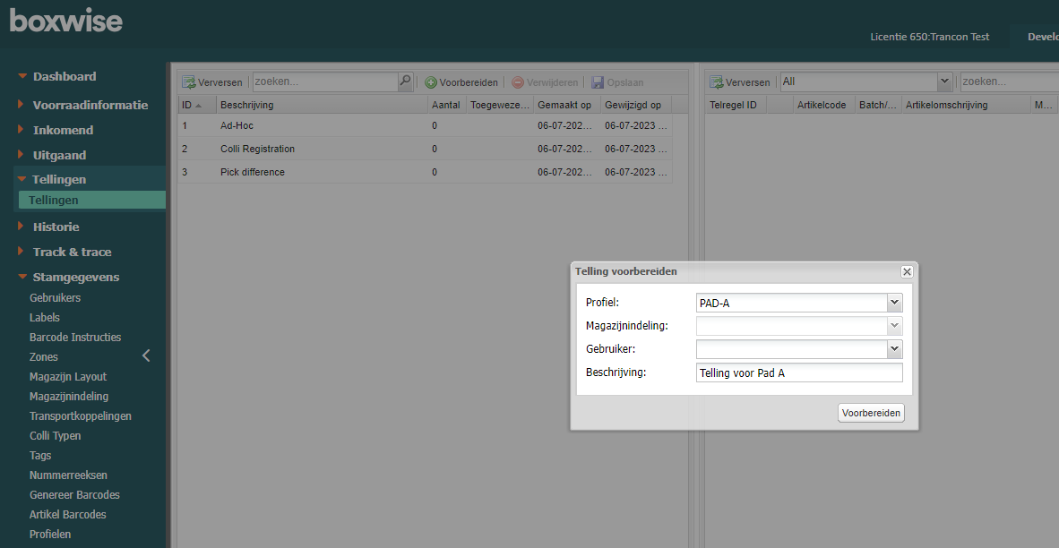Open the Gebruiker dropdown
Screen dimensions: 1059x548
point(893,349)
